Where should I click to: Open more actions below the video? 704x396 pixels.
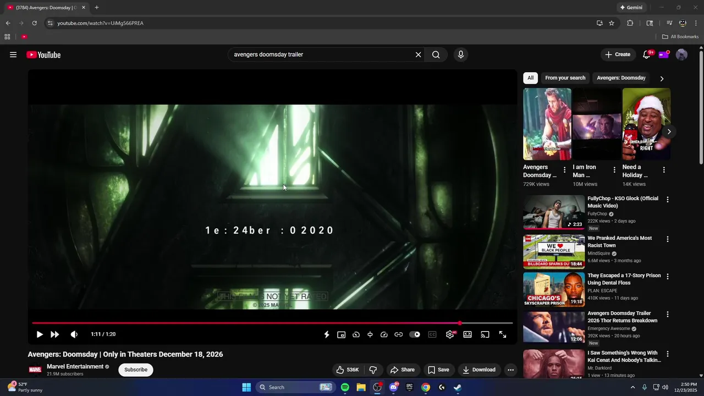point(510,370)
